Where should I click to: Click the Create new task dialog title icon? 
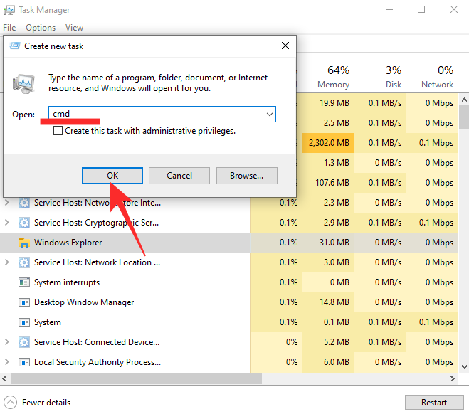[15, 46]
